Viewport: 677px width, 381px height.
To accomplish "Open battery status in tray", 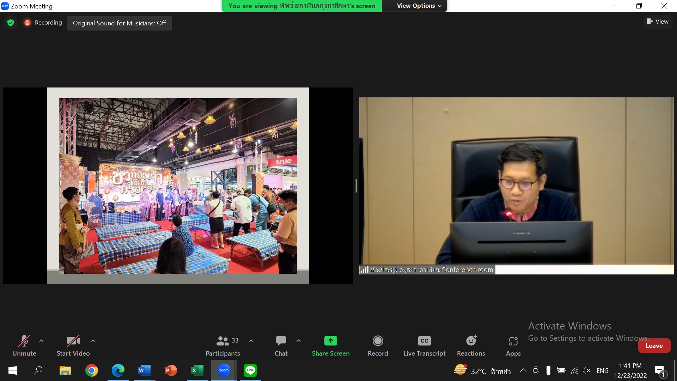I will [x=561, y=370].
